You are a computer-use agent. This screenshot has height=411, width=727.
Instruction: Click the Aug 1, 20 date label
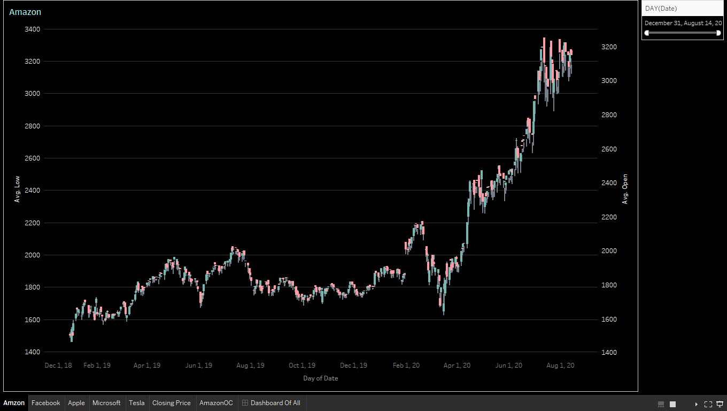(561, 366)
